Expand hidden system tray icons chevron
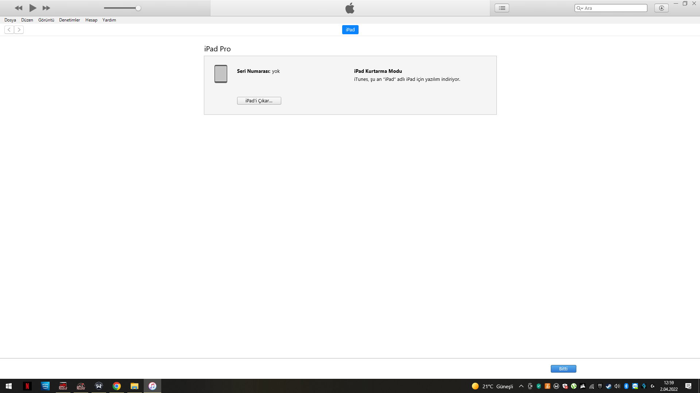The height and width of the screenshot is (393, 700). pyautogui.click(x=521, y=386)
